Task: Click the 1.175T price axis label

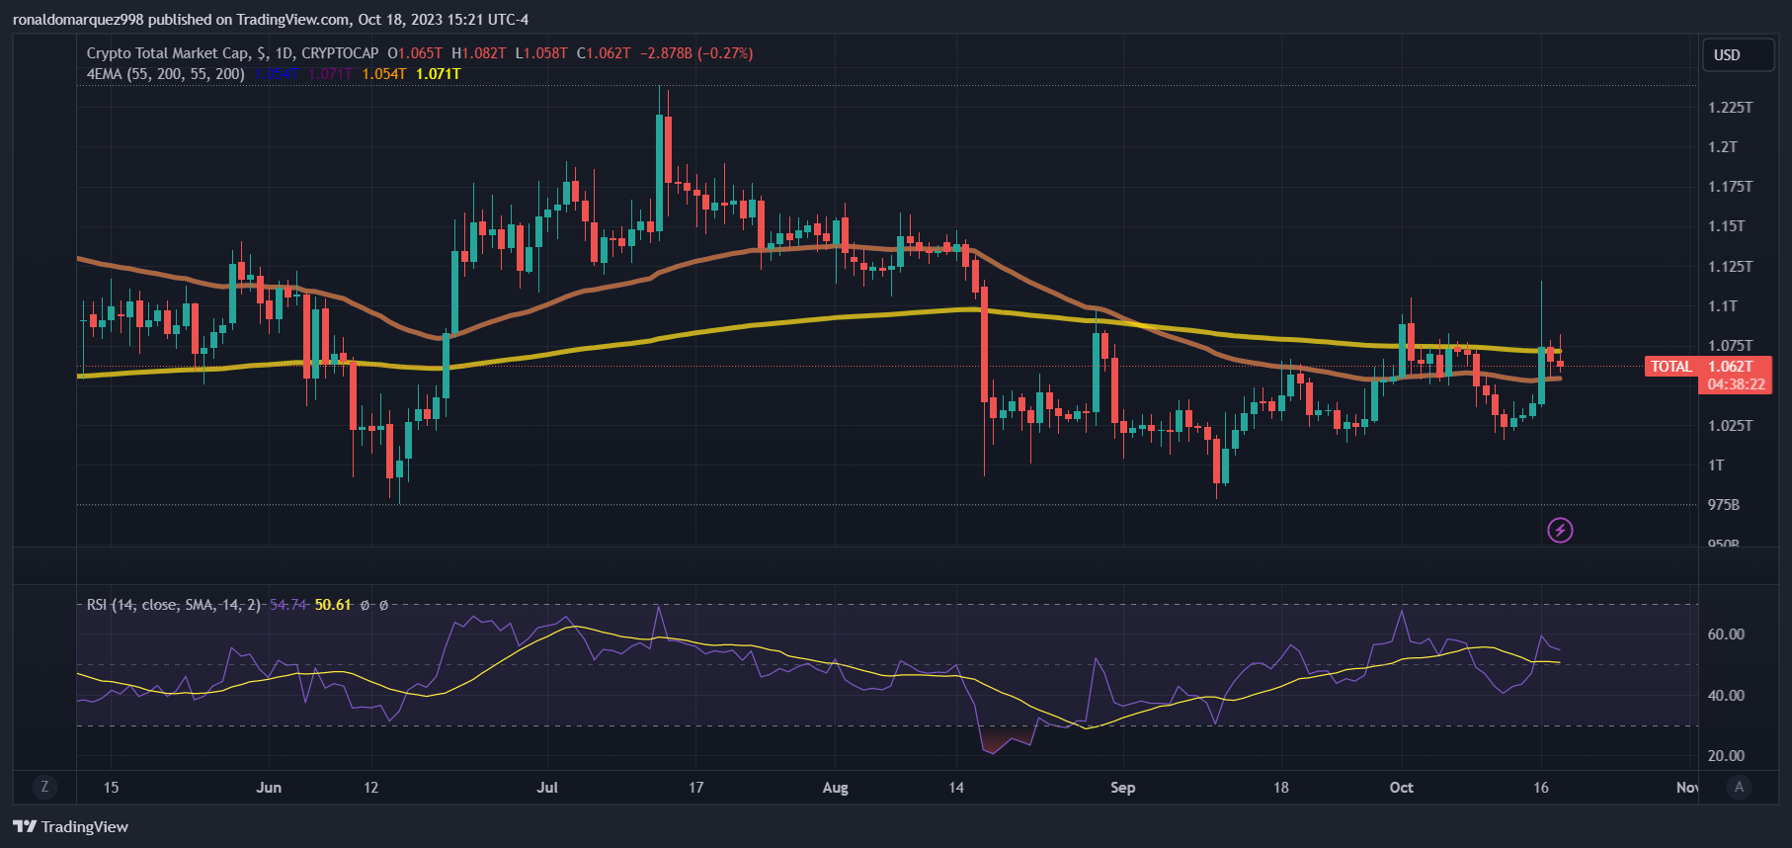Action: [x=1731, y=186]
